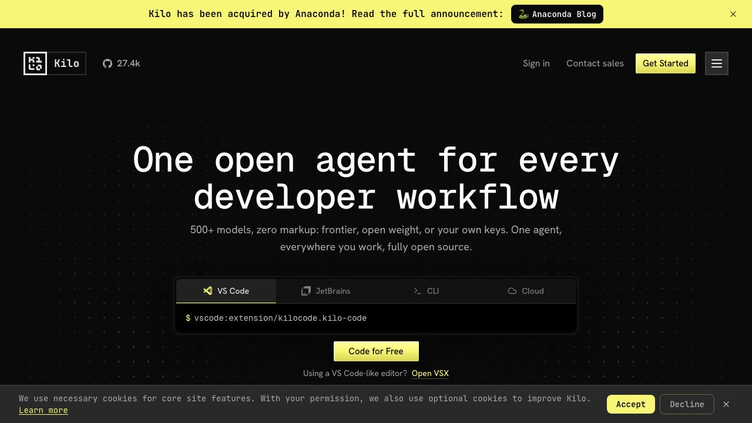Accept optional cookies
This screenshot has width=752, height=423.
point(631,404)
